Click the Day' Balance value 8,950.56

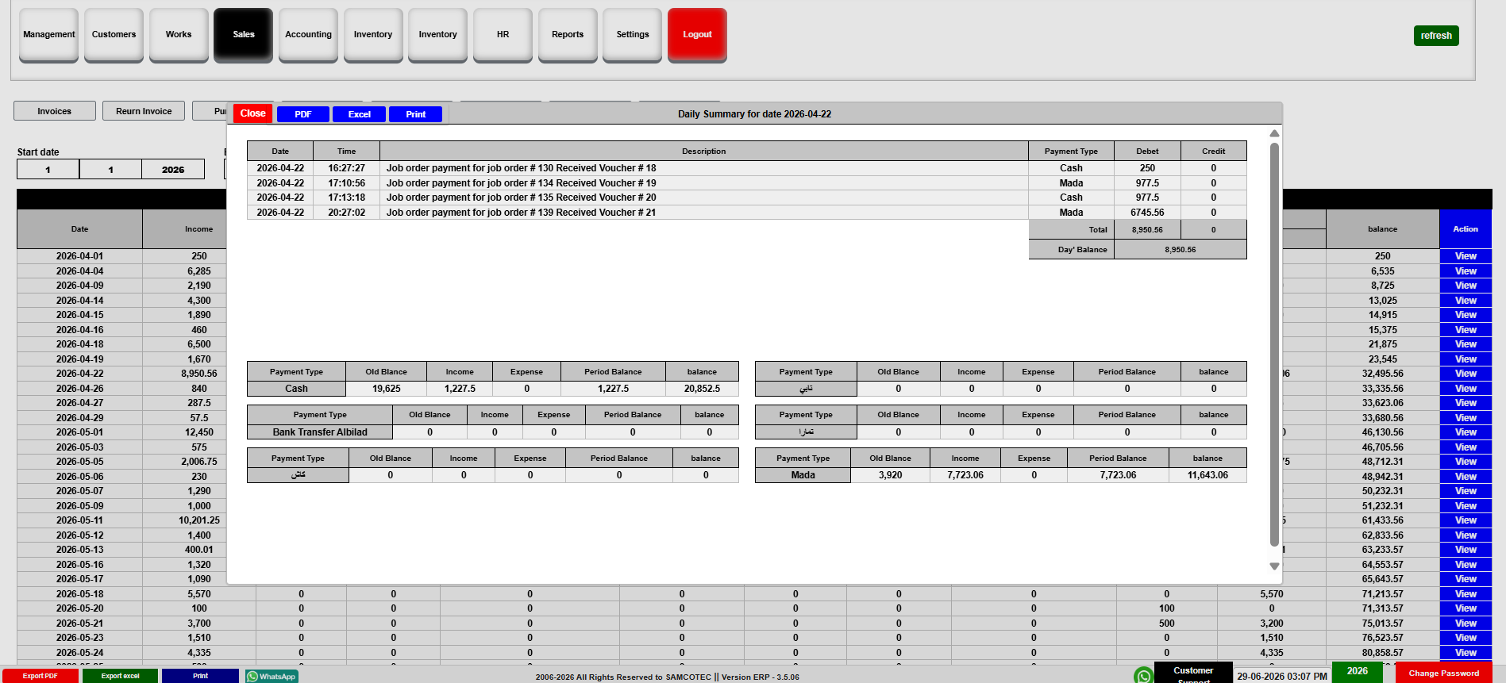point(1180,250)
